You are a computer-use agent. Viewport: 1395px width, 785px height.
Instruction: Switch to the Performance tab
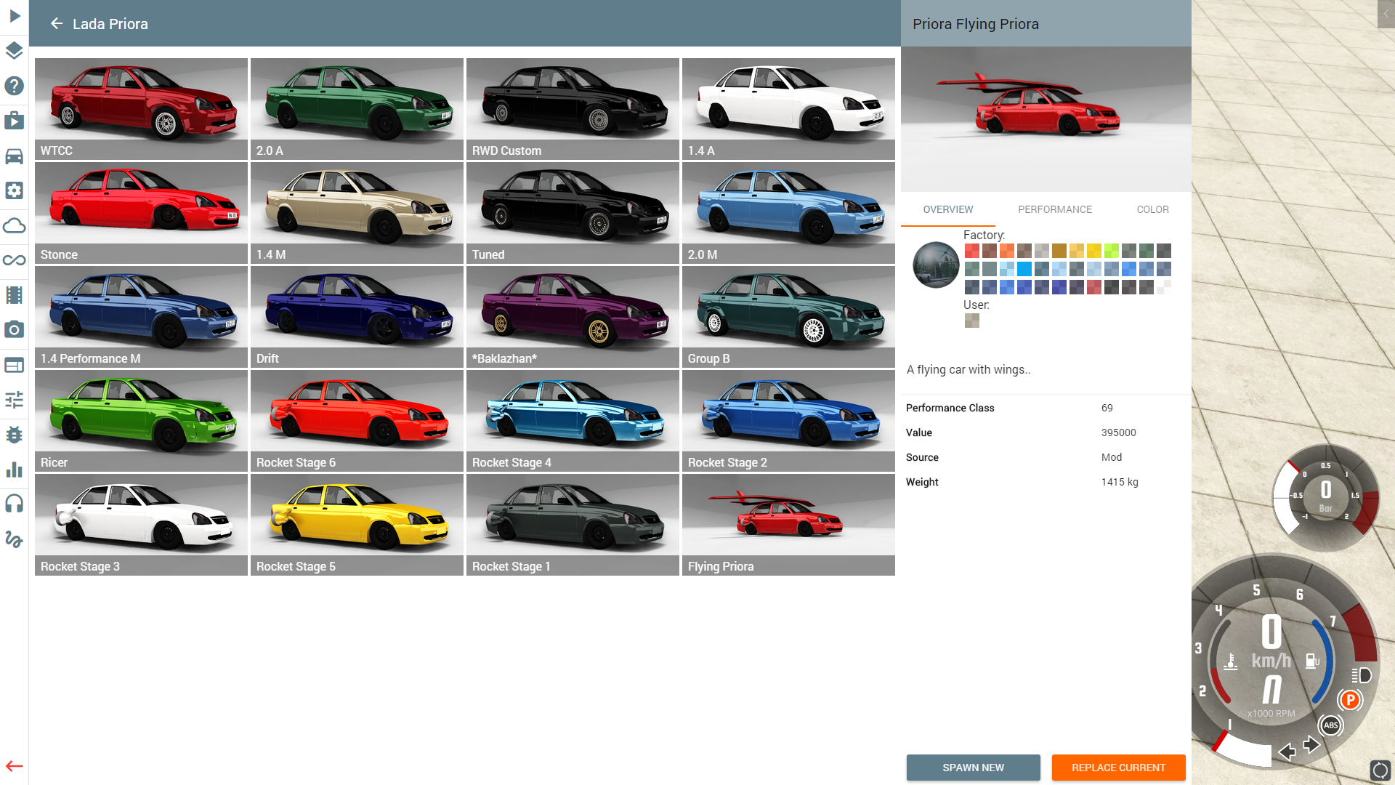(1054, 209)
